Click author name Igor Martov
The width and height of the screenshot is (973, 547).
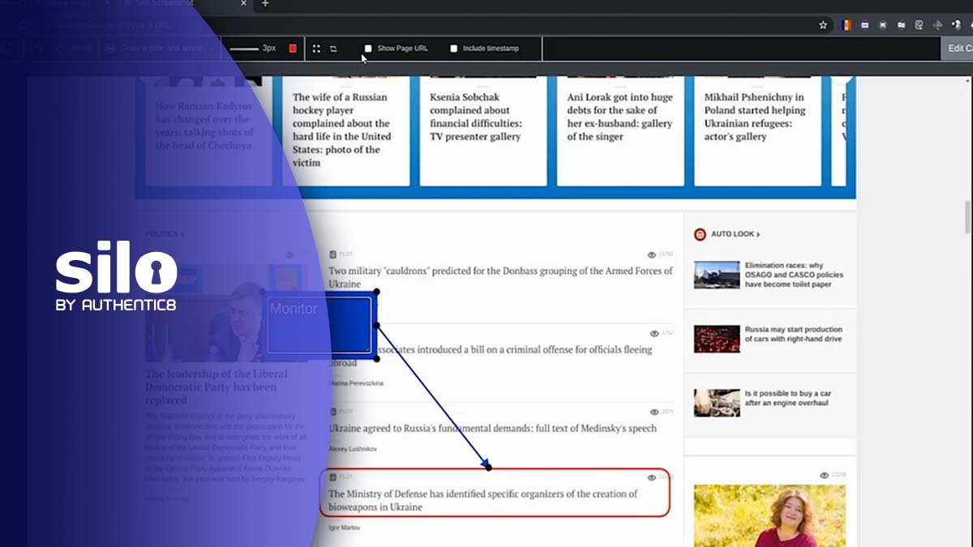(344, 528)
